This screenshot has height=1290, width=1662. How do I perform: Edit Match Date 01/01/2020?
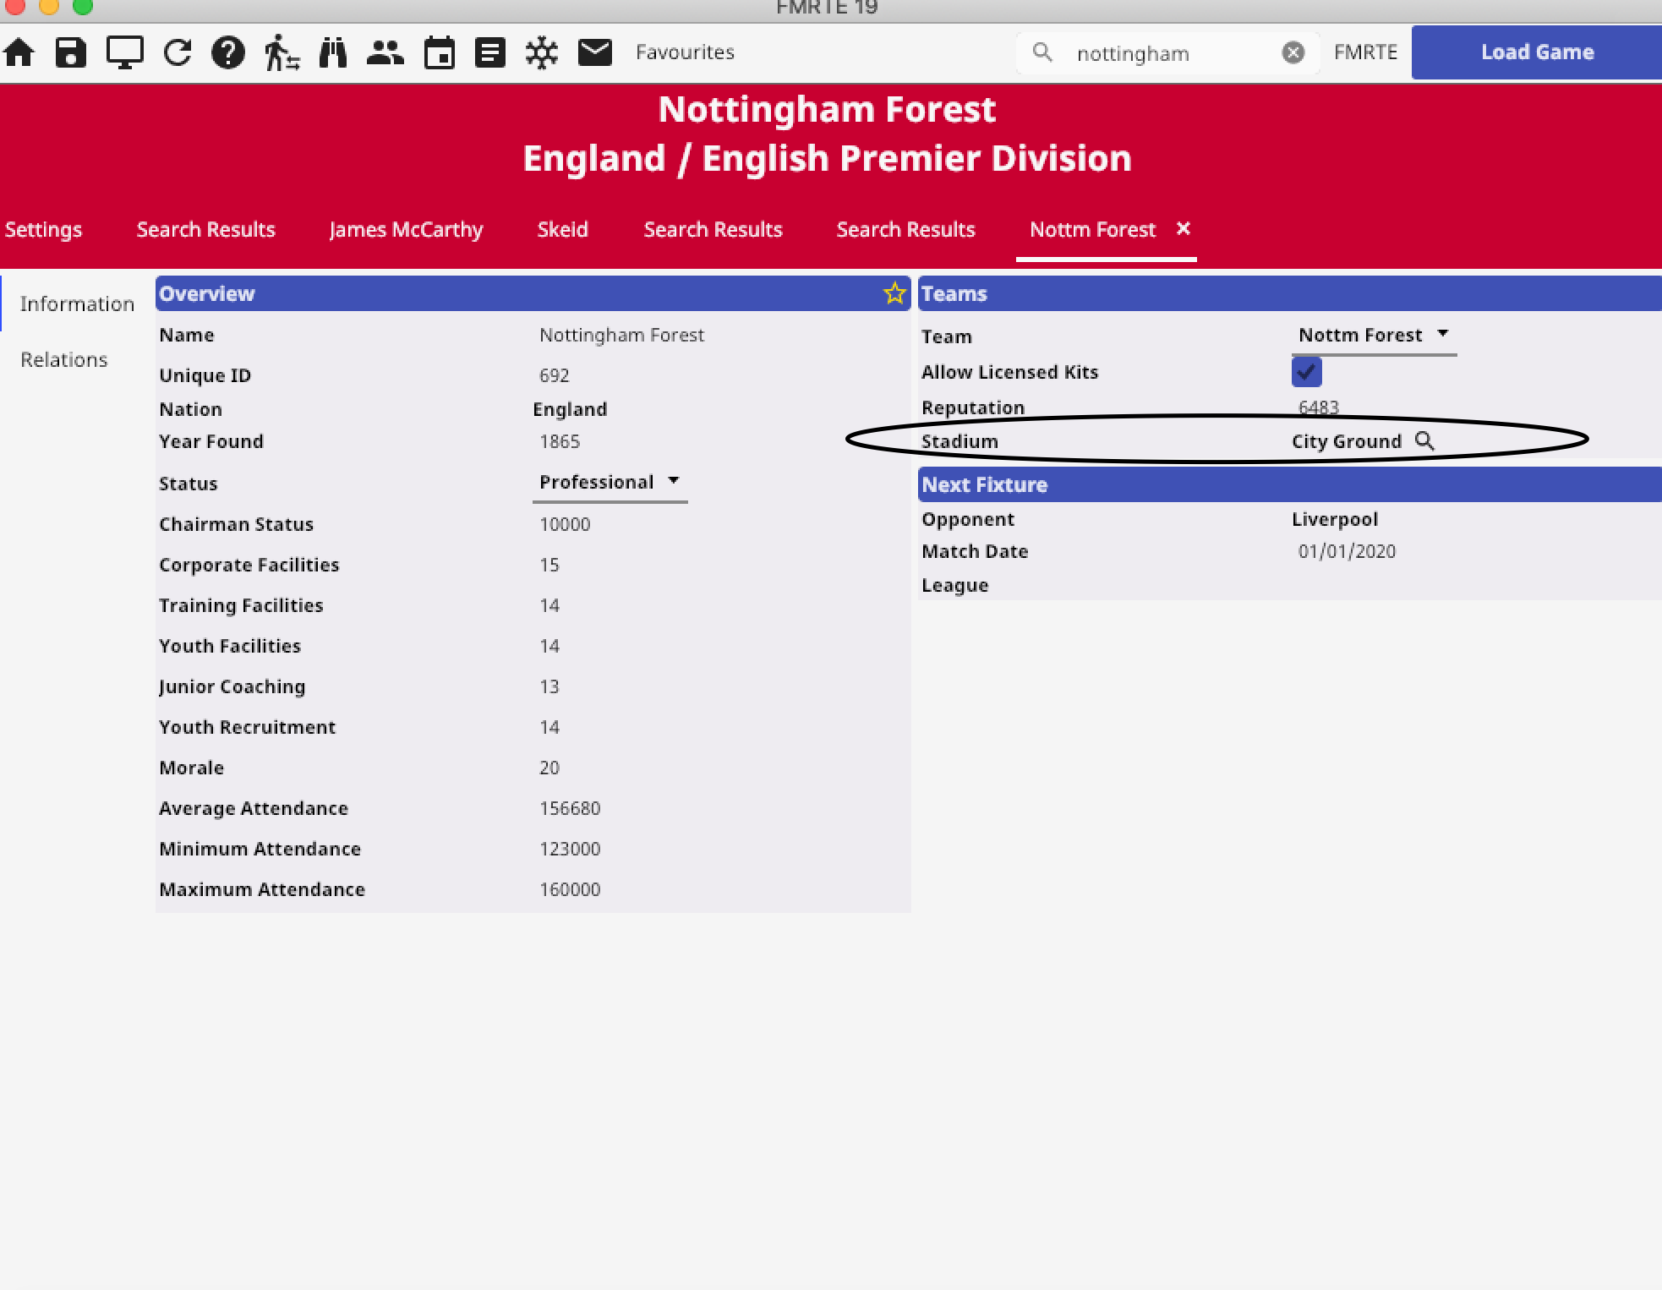(x=1347, y=551)
